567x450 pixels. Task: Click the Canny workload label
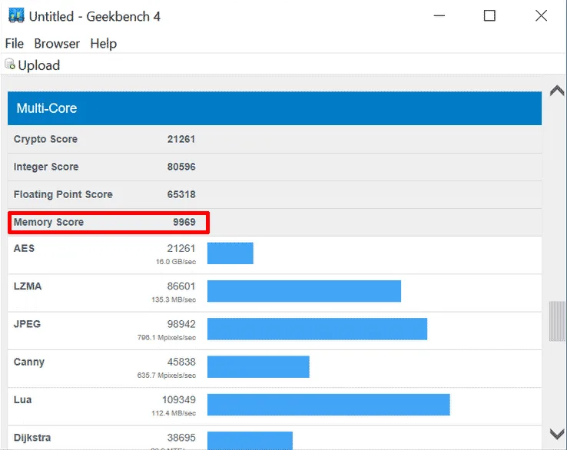(x=29, y=362)
